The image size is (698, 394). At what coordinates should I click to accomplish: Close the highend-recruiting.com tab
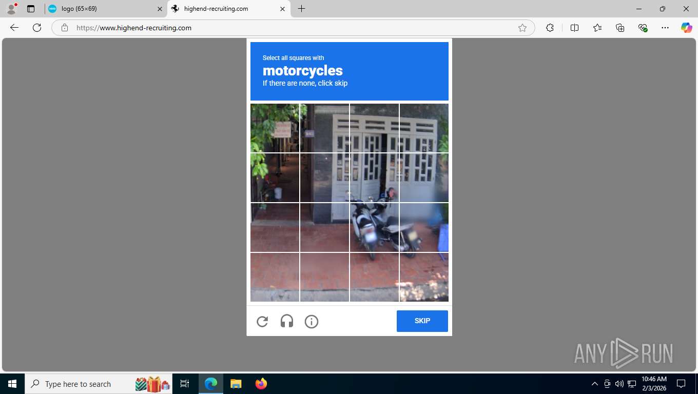click(282, 9)
